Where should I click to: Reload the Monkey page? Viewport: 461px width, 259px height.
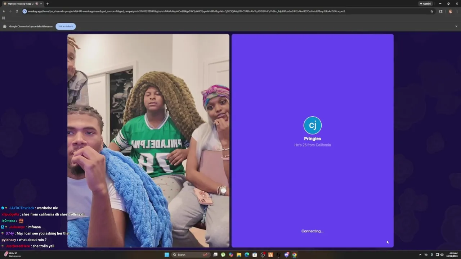(x=17, y=11)
